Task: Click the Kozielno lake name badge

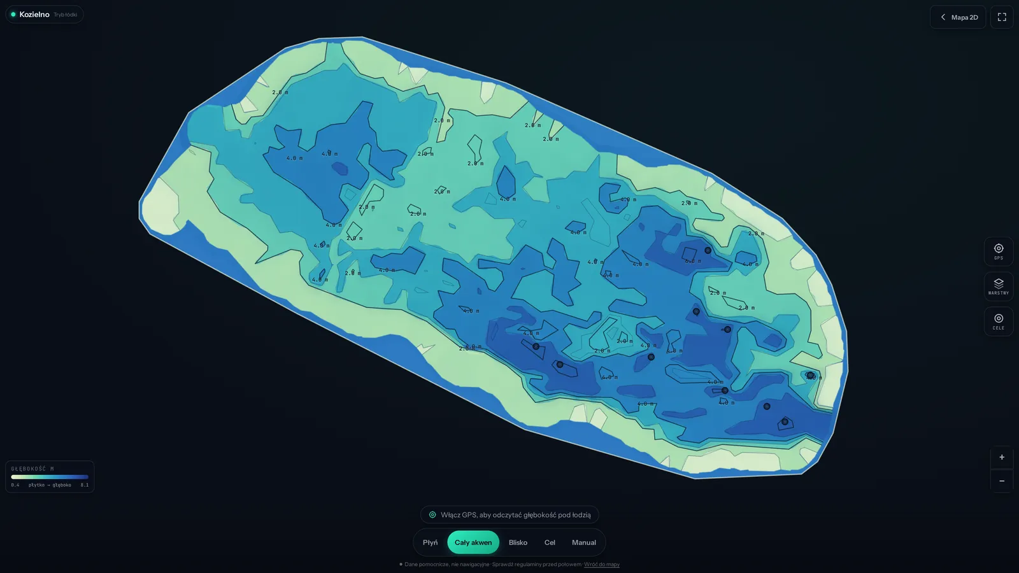Action: click(x=45, y=14)
